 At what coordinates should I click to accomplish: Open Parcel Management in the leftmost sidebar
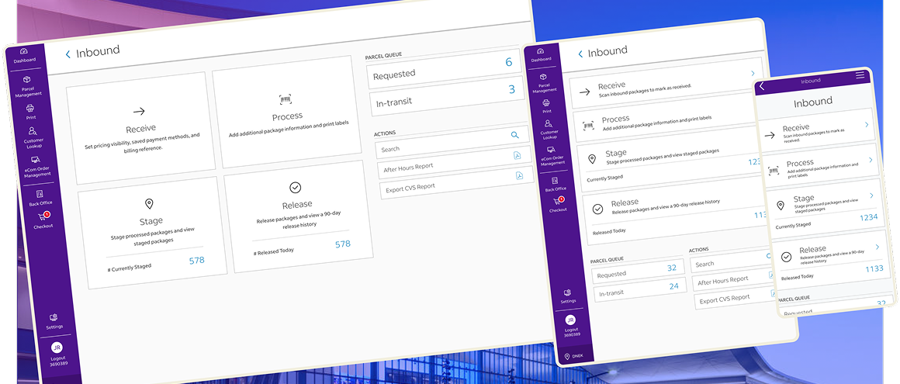(26, 79)
